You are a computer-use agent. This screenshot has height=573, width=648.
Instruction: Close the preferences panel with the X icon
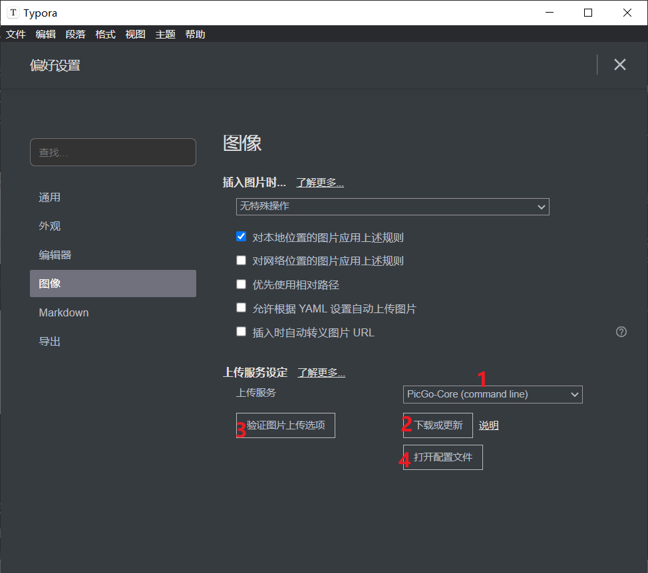click(619, 65)
